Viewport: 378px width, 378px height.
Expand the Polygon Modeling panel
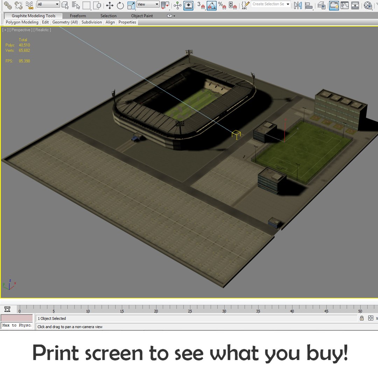(22, 22)
